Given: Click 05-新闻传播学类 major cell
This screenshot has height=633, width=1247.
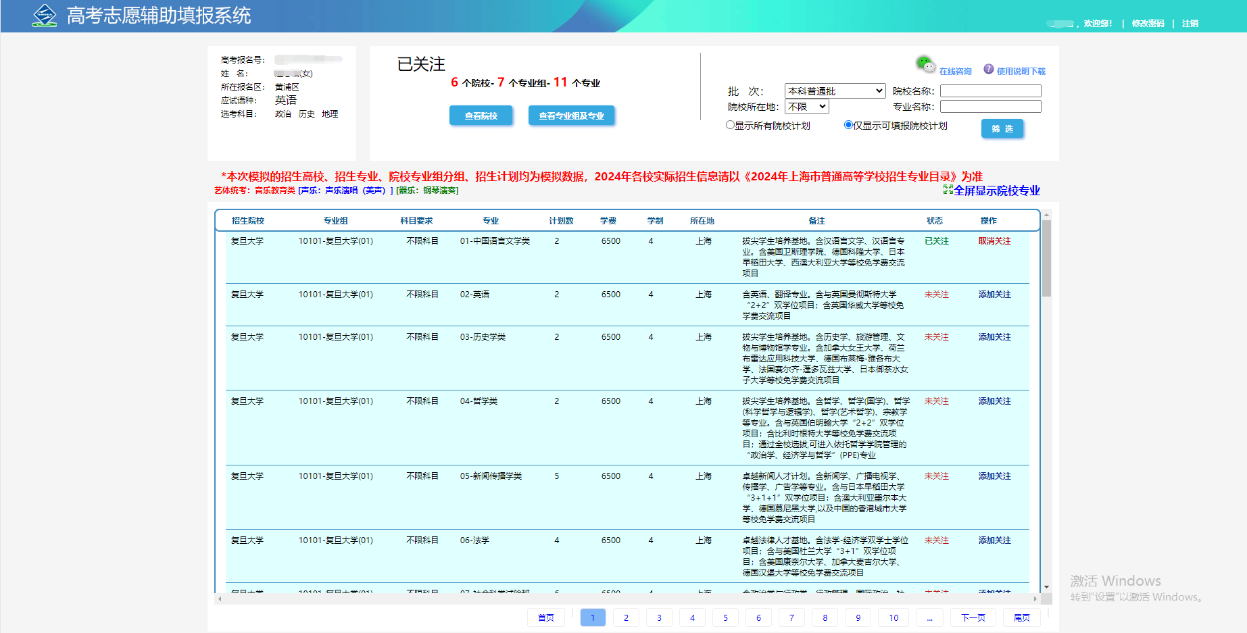Looking at the screenshot, I should click(491, 476).
